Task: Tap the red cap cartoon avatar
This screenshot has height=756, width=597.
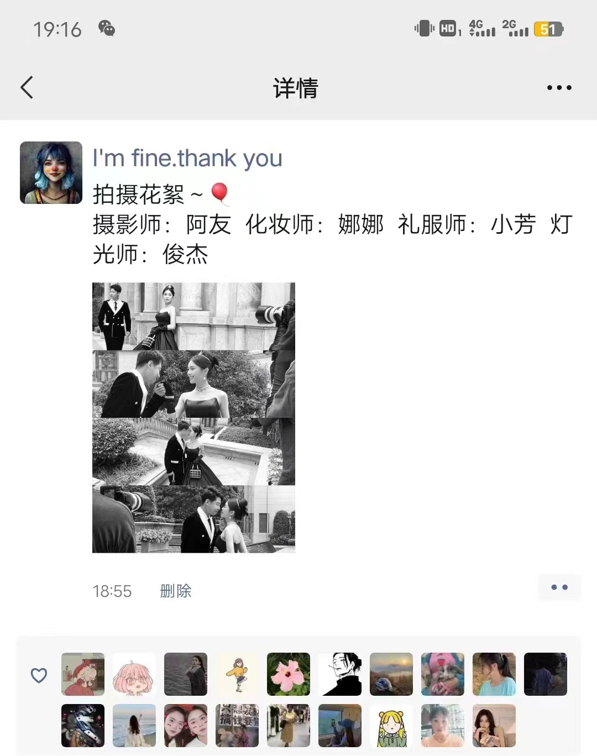Action: (83, 674)
